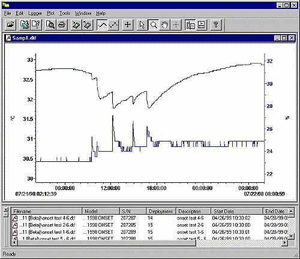The height and width of the screenshot is (259, 300).
Task: Open the File menu
Action: pos(8,13)
